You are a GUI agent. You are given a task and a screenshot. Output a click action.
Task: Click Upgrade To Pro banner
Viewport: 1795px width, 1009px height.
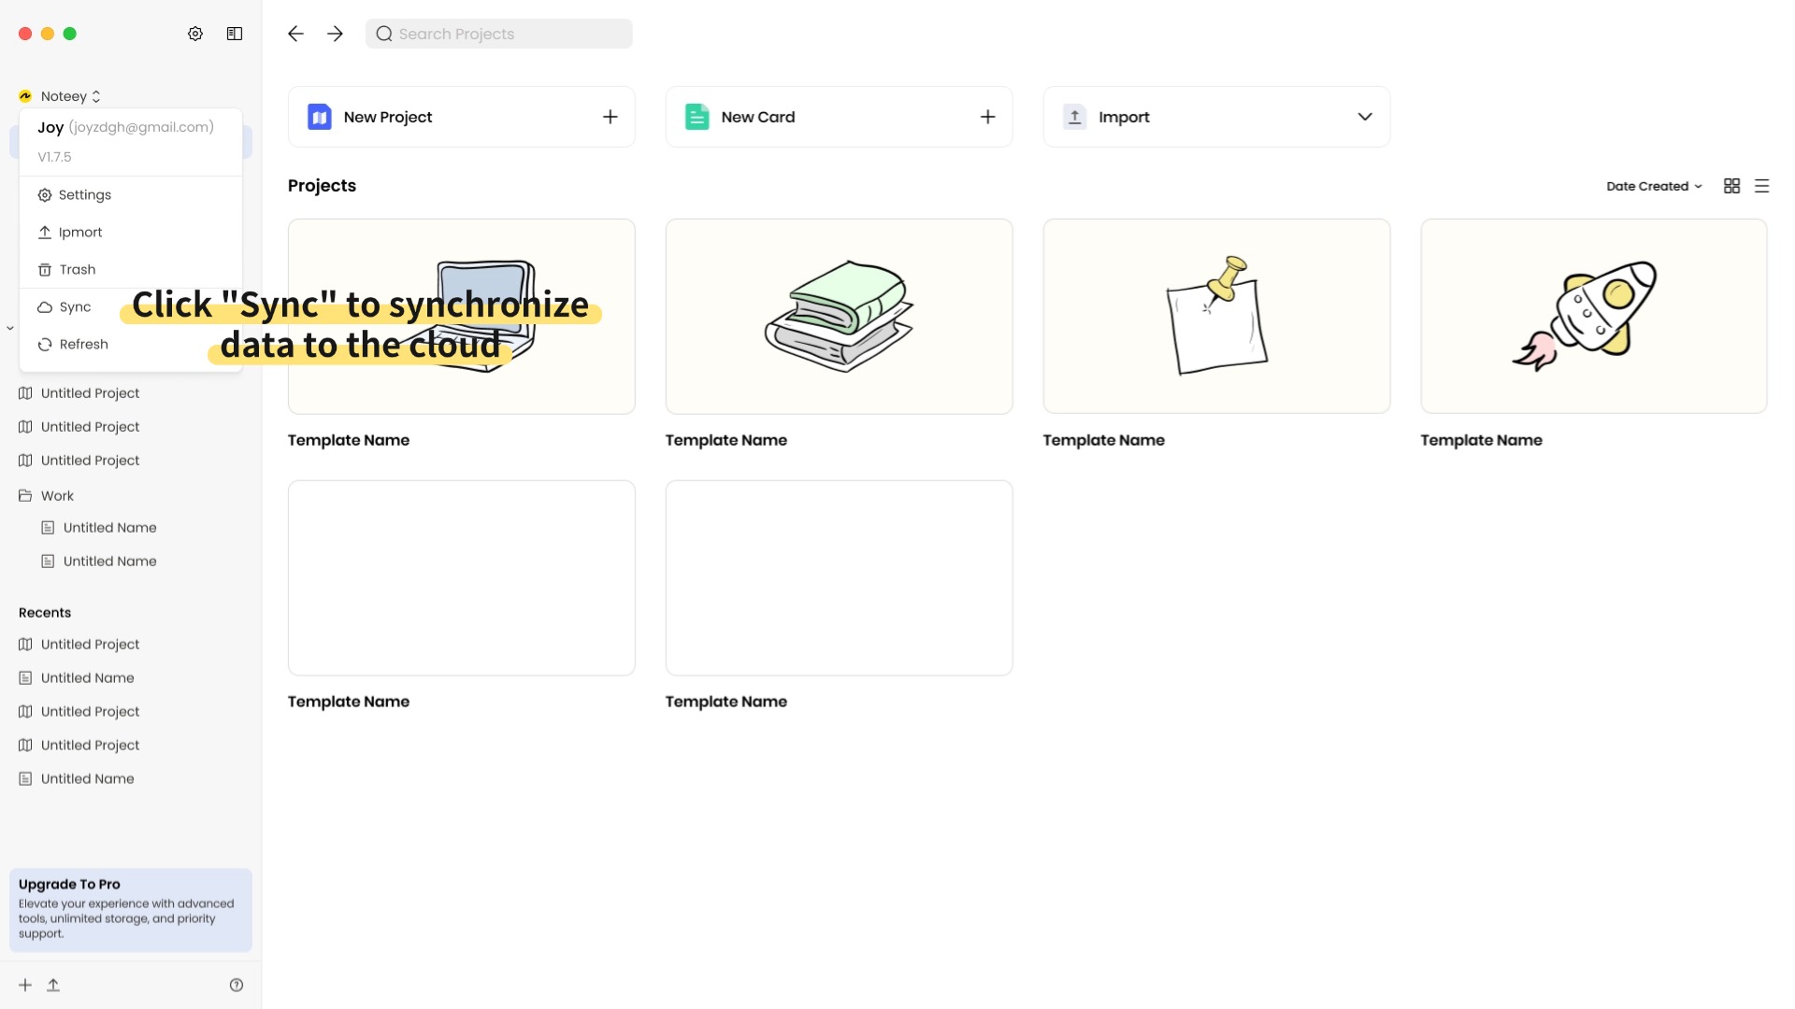coord(131,911)
